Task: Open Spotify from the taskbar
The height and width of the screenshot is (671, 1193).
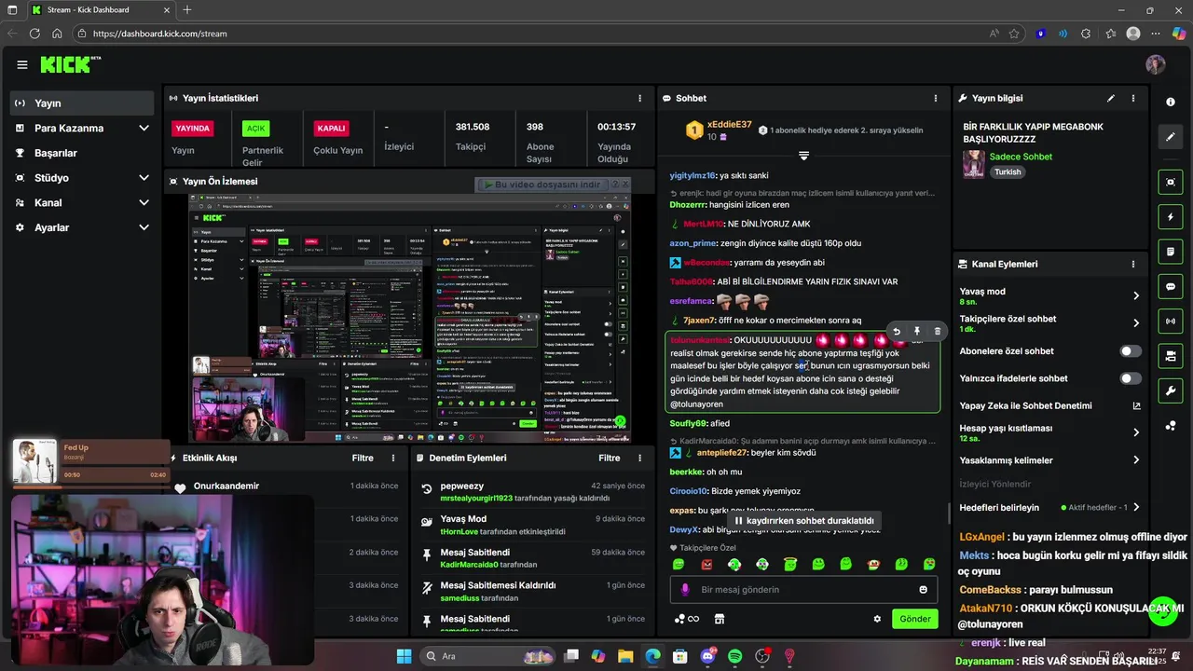Action: coord(734,656)
